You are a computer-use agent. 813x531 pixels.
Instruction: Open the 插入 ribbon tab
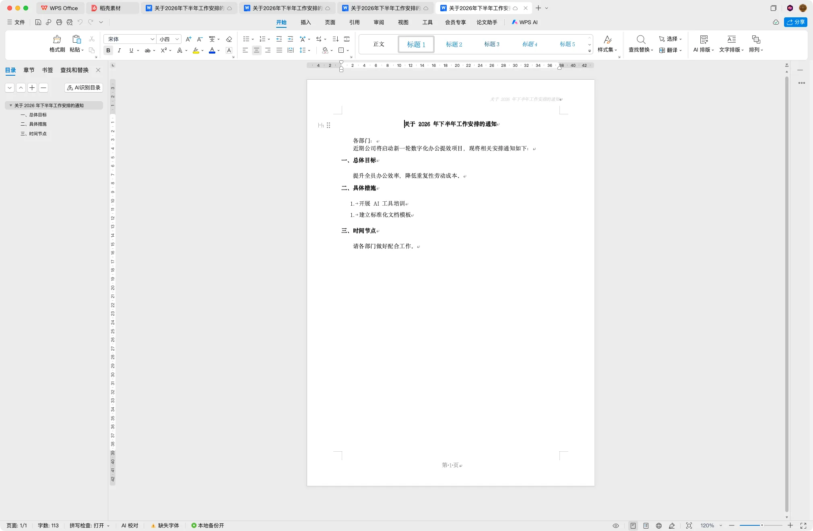pyautogui.click(x=306, y=22)
